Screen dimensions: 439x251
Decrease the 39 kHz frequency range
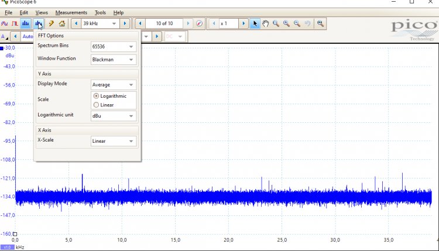click(x=76, y=23)
